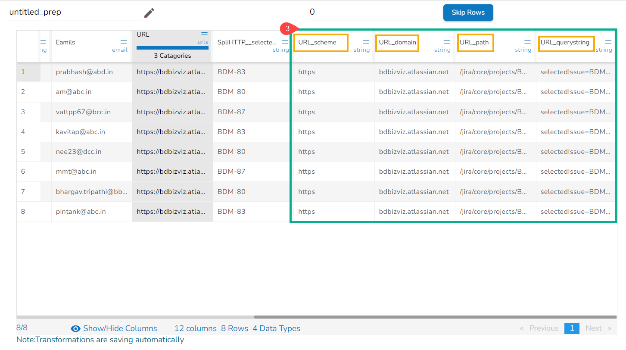Screen dimensions: 626x350
Task: Open the URL_path column menu icon
Action: click(x=527, y=42)
